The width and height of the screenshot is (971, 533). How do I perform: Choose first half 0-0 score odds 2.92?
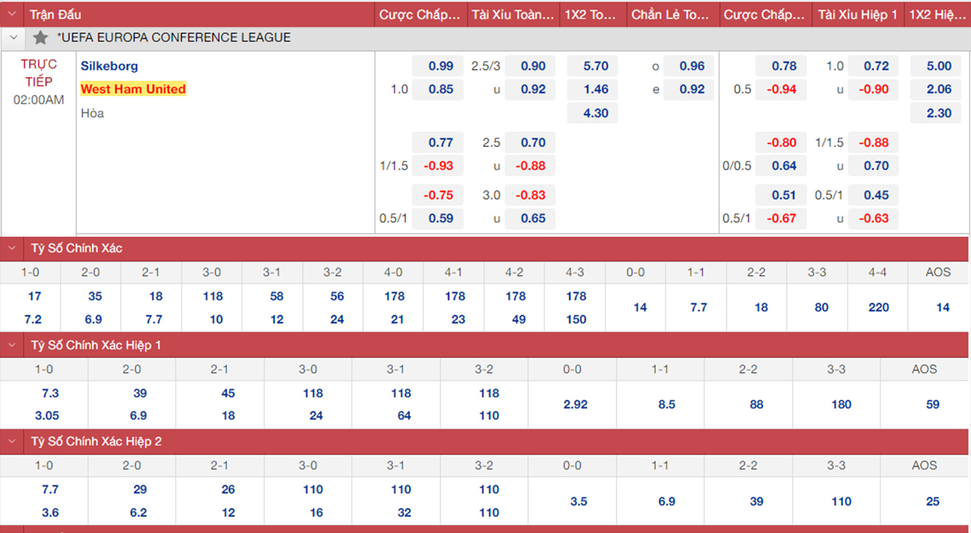575,404
